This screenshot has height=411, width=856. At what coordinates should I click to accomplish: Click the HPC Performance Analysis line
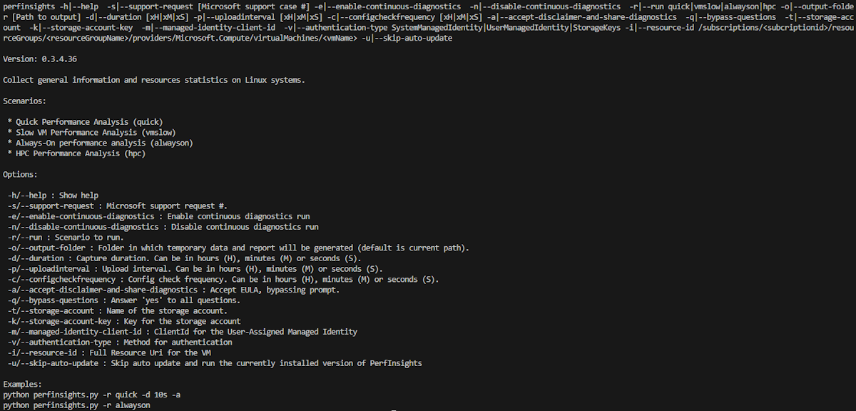pyautogui.click(x=76, y=153)
